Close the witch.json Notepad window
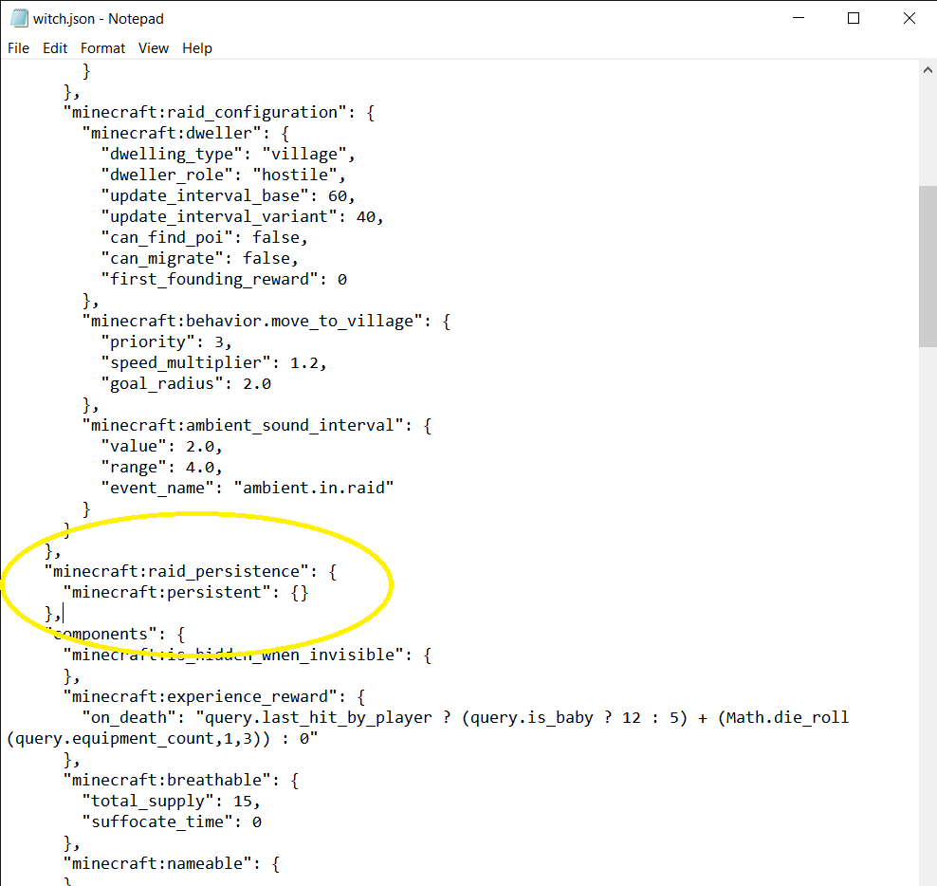 coord(909,19)
